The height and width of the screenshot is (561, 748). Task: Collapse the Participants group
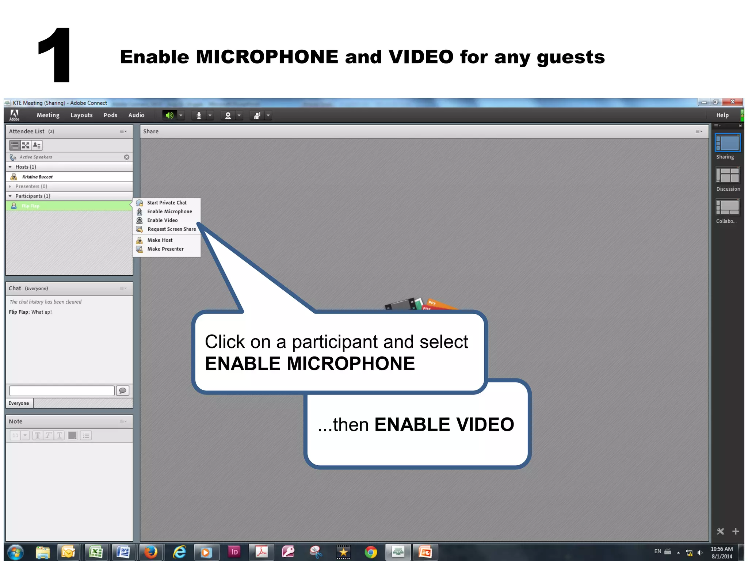click(x=10, y=196)
